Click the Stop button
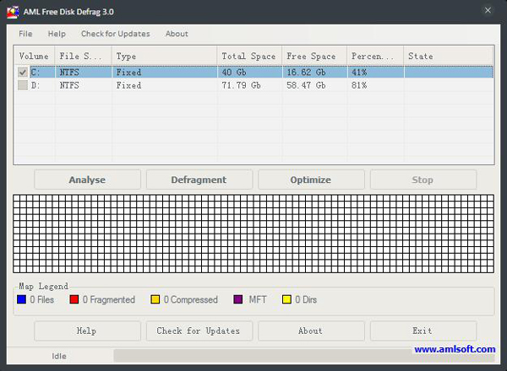This screenshot has width=507, height=371. [x=423, y=180]
